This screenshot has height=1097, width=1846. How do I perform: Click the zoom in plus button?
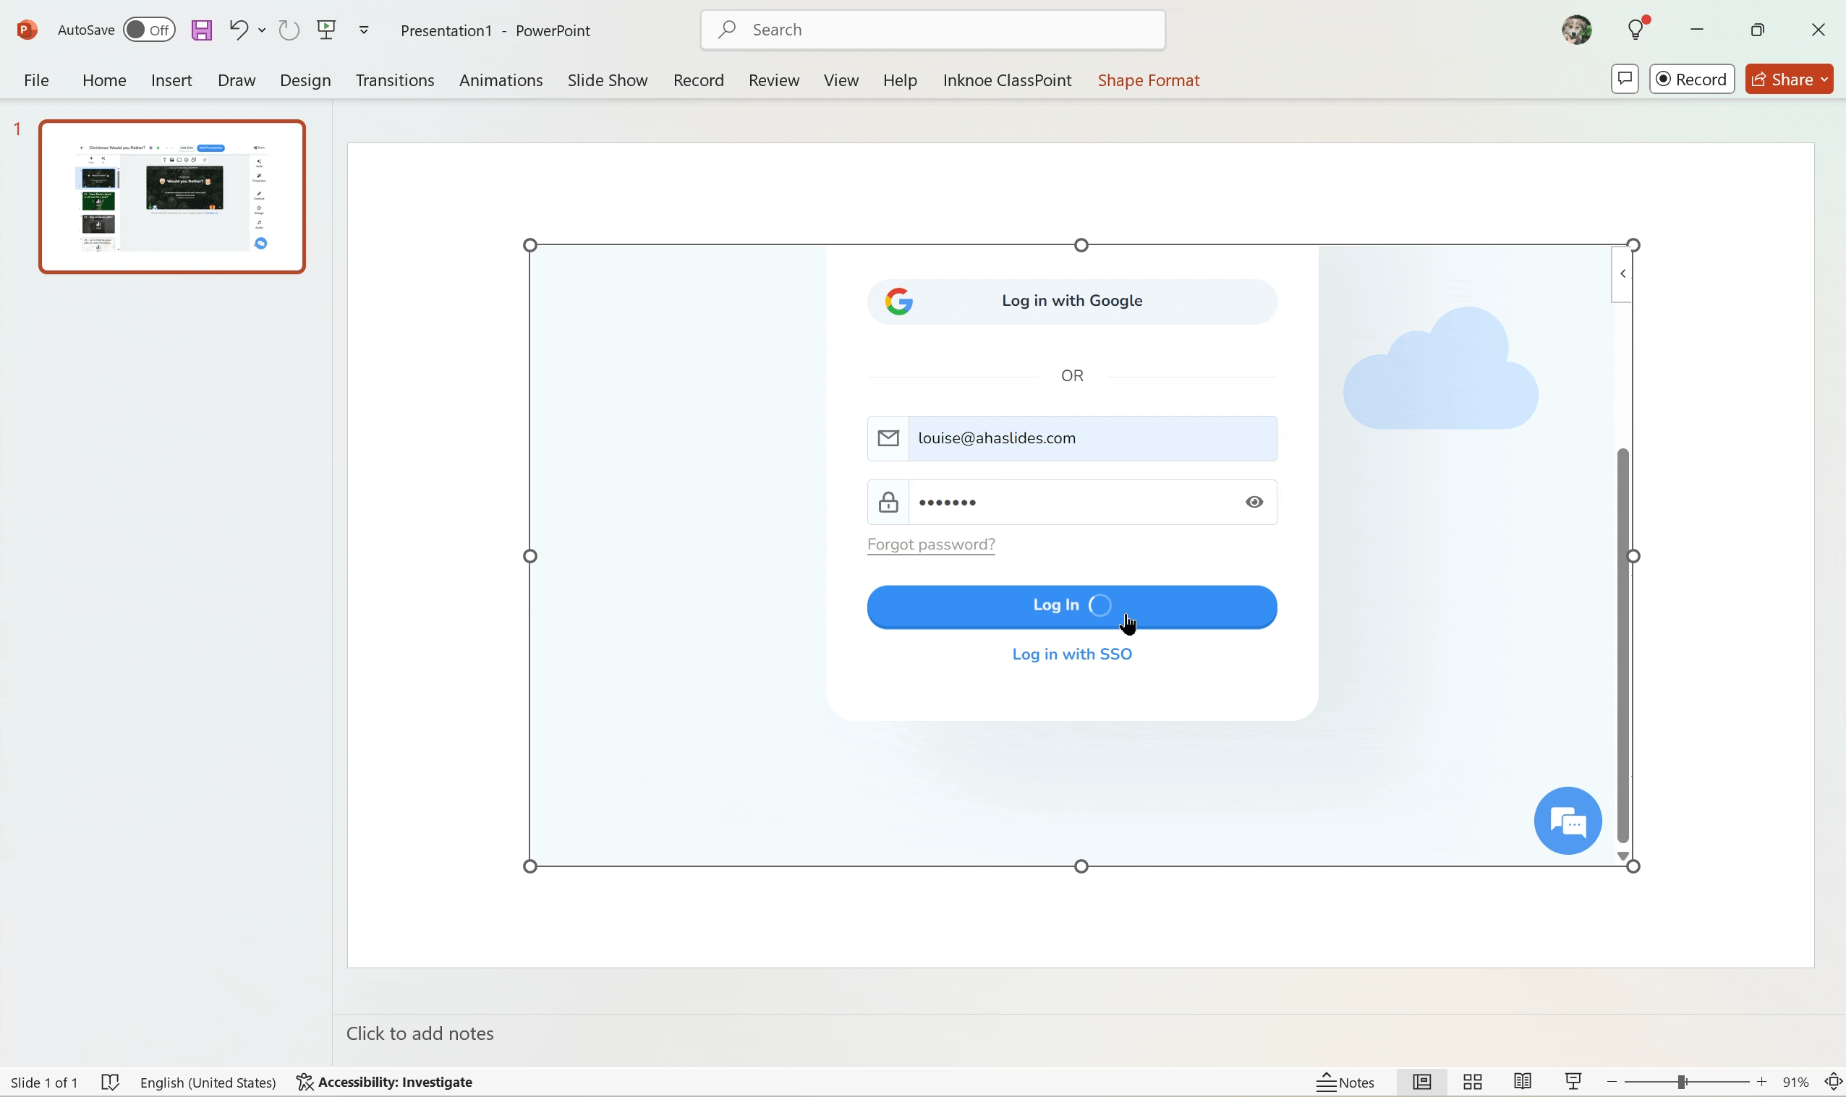[x=1763, y=1083]
